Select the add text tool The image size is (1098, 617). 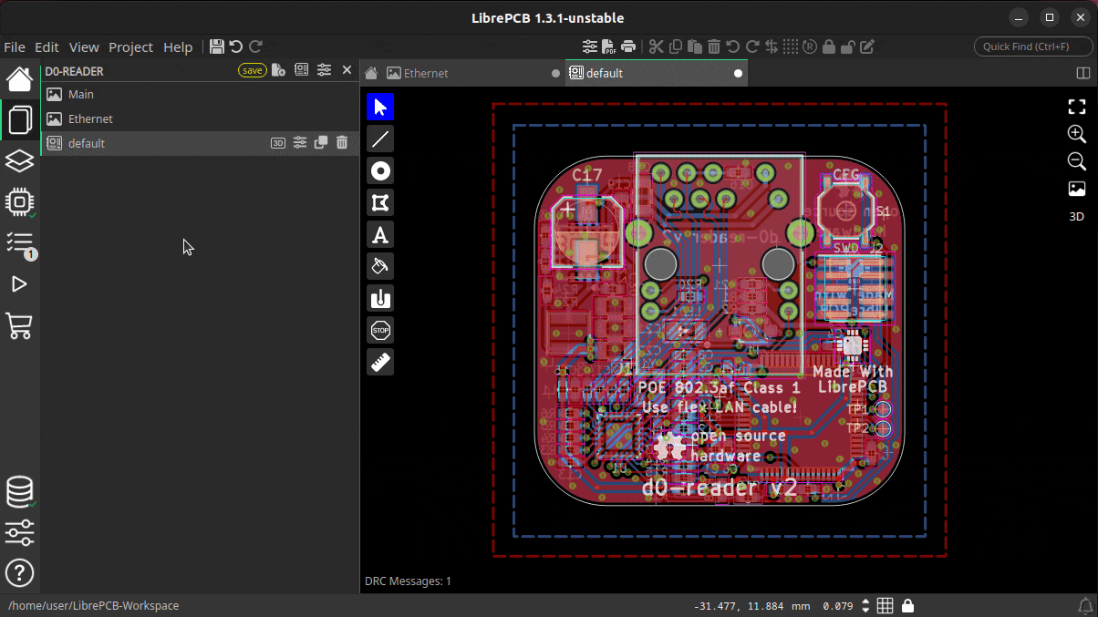380,234
